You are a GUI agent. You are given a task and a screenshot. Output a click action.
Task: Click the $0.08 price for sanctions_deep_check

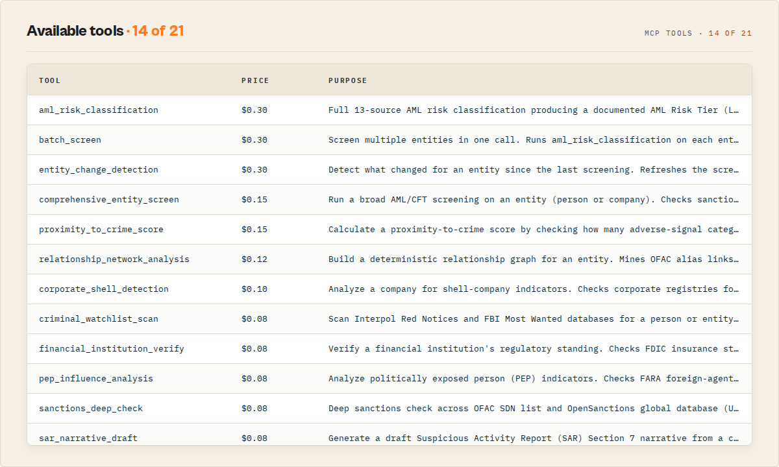coord(254,408)
